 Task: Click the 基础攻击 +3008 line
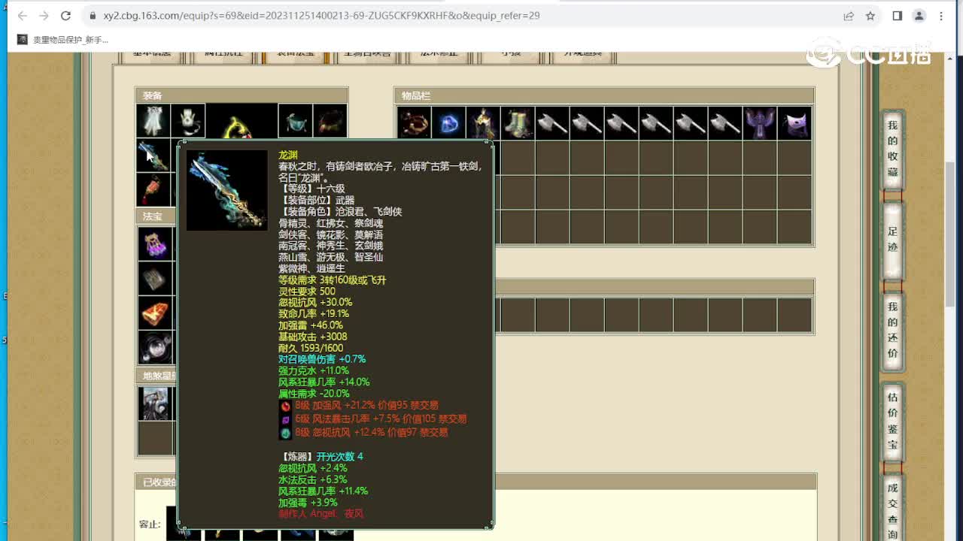pyautogui.click(x=313, y=337)
